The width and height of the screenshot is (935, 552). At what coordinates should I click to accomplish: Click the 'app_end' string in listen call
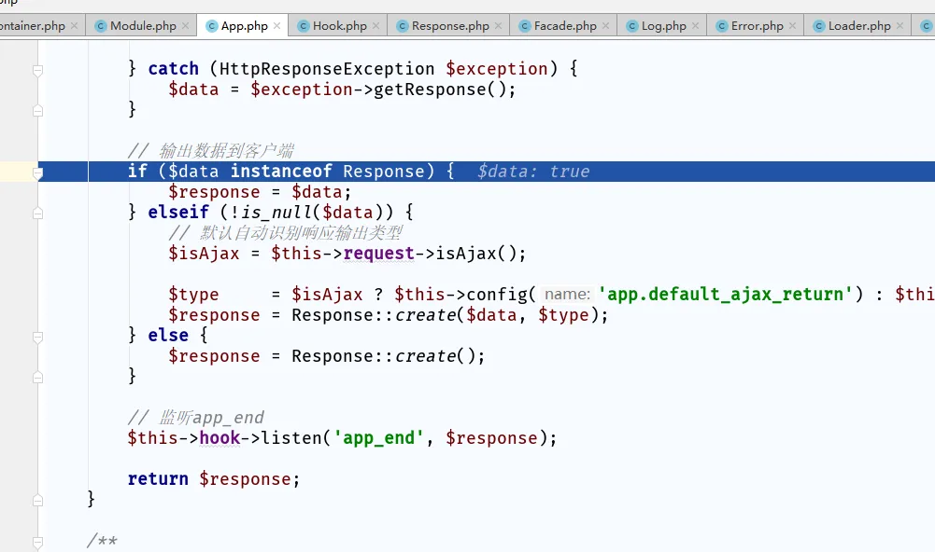378,438
